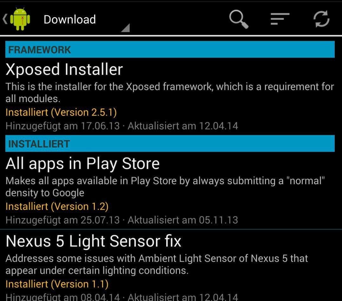The width and height of the screenshot is (342, 301).
Task: Select the Play Store density description text
Action: coord(165,187)
